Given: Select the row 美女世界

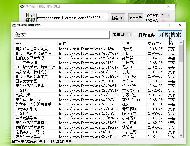Looking at the screenshot, I should pos(96,90).
